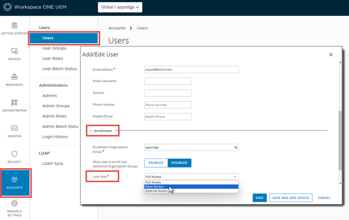The image size is (349, 220).
Task: Open the Monitor sidebar icon
Action: point(14,128)
